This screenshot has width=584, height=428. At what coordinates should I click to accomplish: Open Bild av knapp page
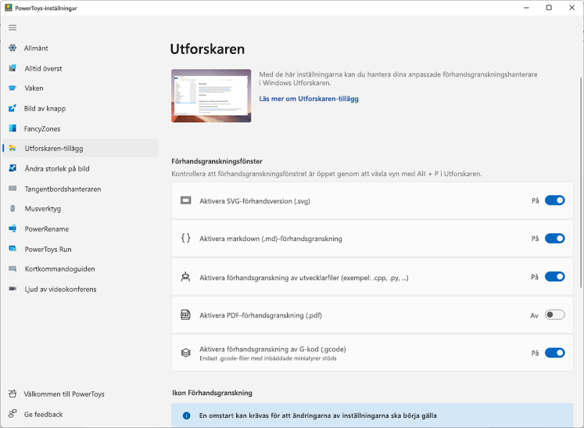(x=81, y=109)
